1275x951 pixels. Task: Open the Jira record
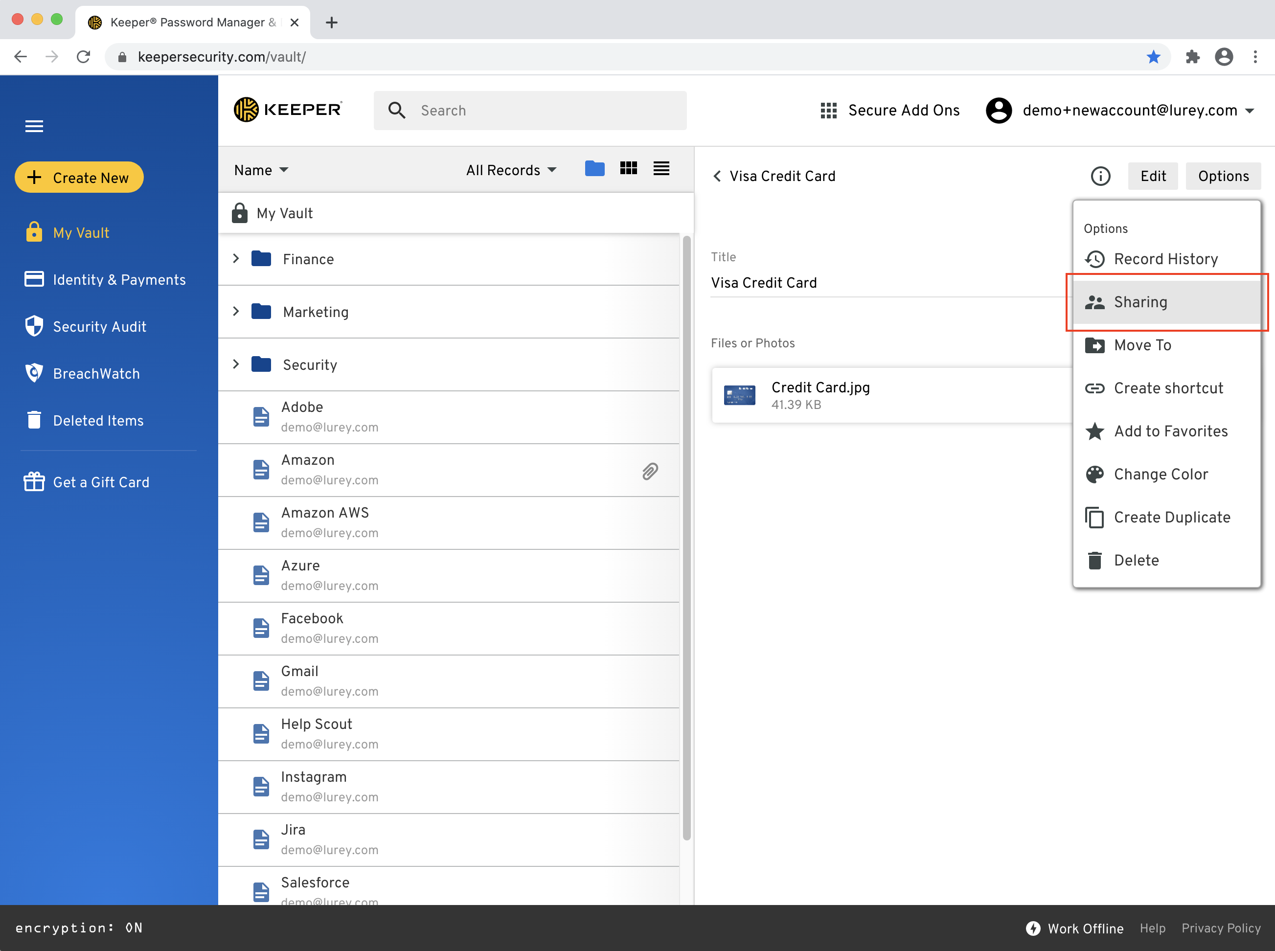tap(449, 840)
